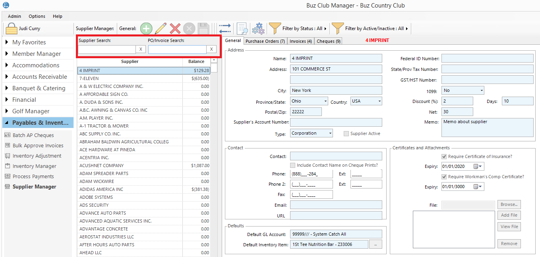Screen dimensions: 540x257
Task: Click the red X Delete supplier icon
Action: (175, 29)
